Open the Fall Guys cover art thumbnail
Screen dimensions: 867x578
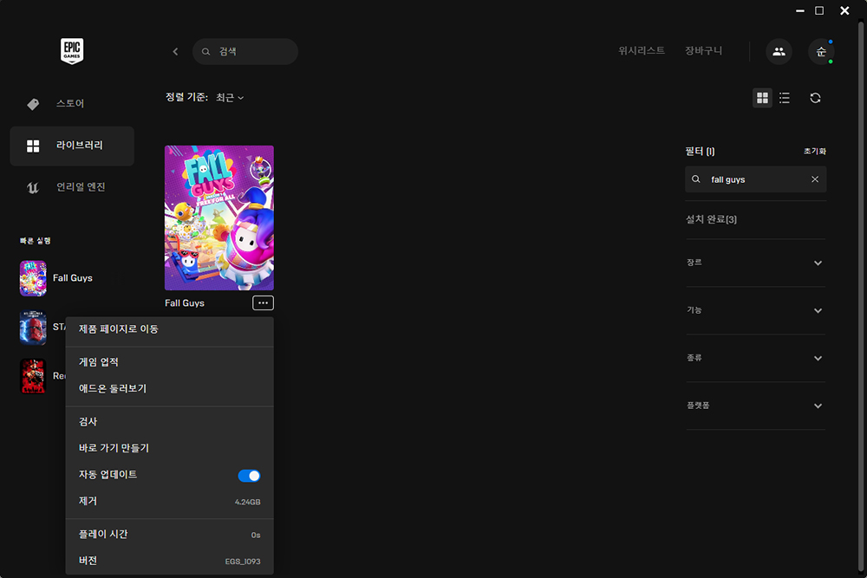[x=219, y=218]
